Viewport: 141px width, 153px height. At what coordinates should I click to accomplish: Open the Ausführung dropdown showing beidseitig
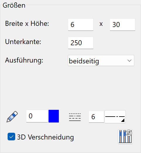click(101, 60)
